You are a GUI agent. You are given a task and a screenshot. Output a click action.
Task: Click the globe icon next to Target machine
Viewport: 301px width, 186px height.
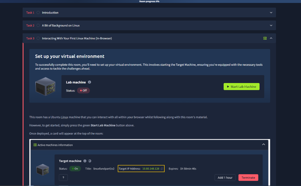(90, 161)
